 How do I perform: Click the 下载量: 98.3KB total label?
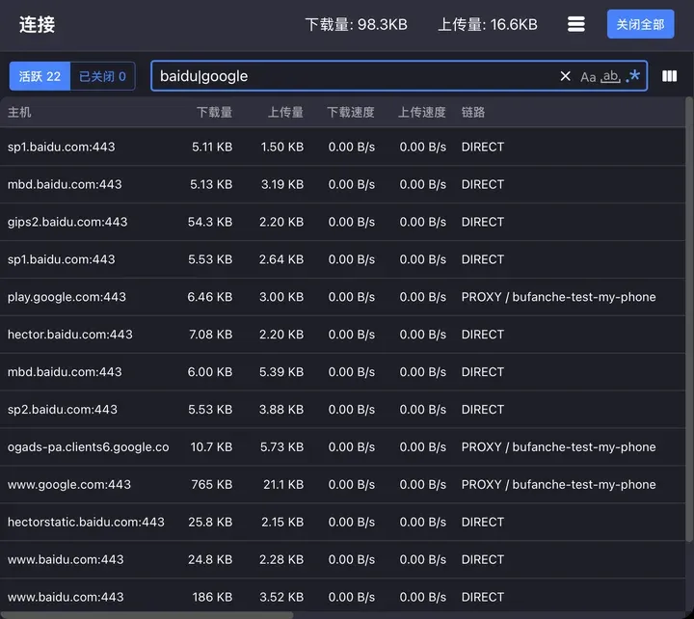click(x=357, y=24)
